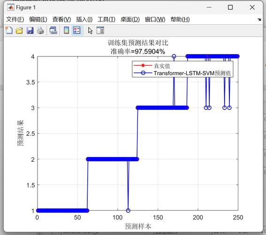
Task: Click x-axis tick label 250
Action: [x=238, y=217]
